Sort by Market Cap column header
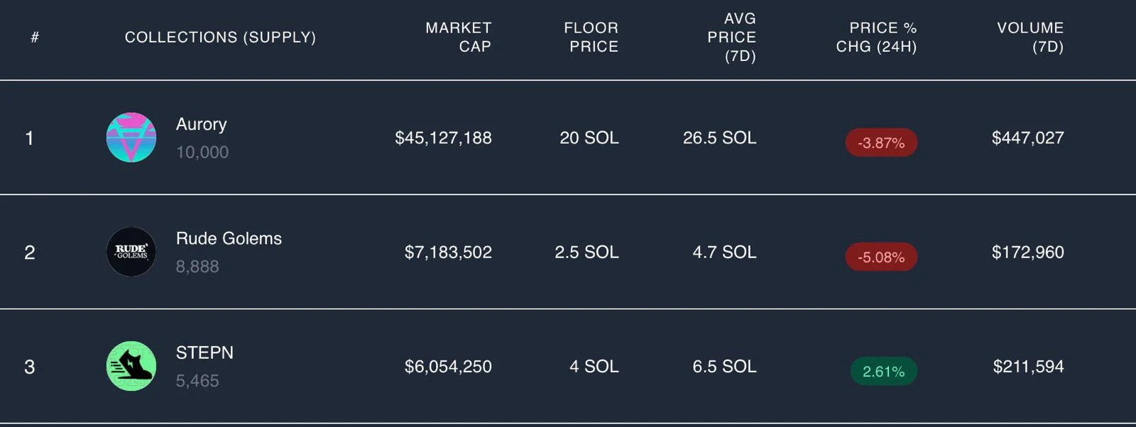 [x=458, y=37]
